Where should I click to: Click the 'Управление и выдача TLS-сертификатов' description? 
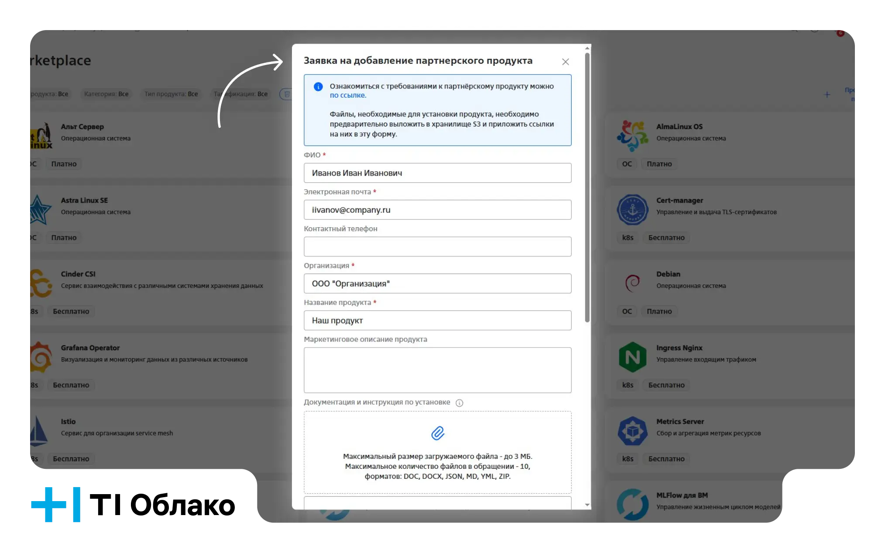(717, 212)
